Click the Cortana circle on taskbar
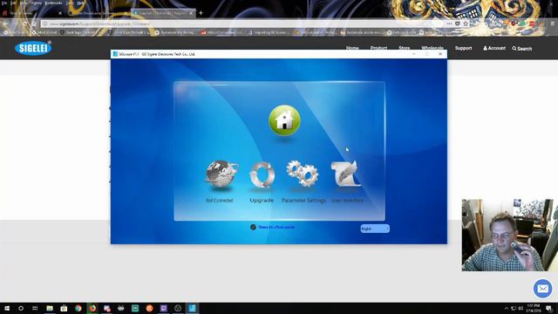 pyautogui.click(x=21, y=308)
